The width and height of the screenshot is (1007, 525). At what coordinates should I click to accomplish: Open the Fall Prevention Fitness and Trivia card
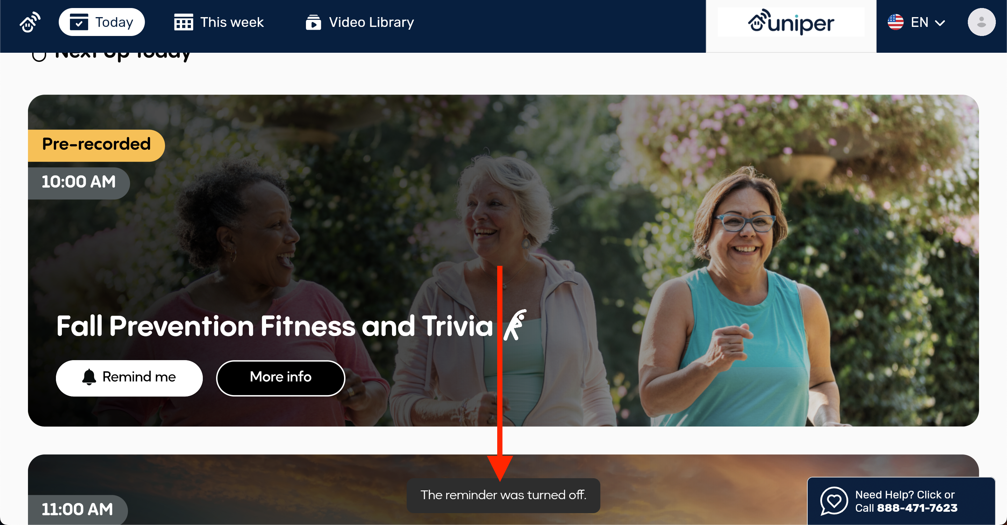[x=503, y=260]
